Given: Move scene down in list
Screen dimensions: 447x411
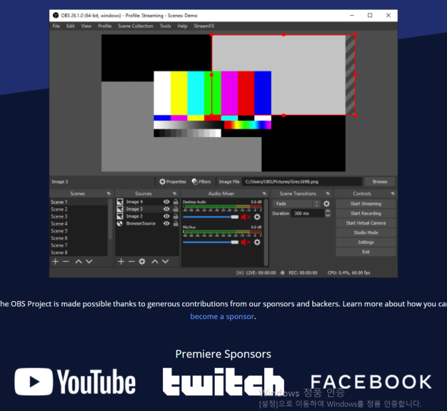Looking at the screenshot, I should click(x=89, y=261).
